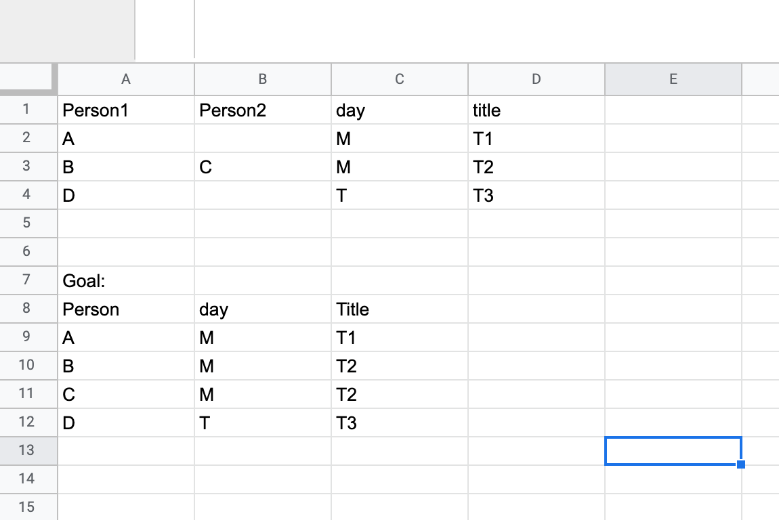Click cell containing Person1
Image resolution: width=779 pixels, height=520 pixels.
(126, 110)
